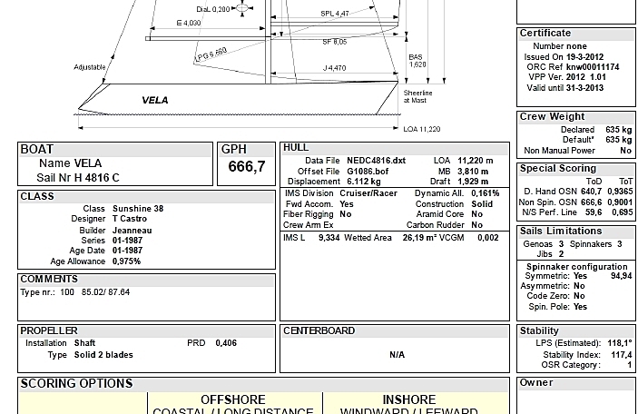Click Asymmetric value No
This screenshot has height=414, width=638.
pyautogui.click(x=579, y=286)
